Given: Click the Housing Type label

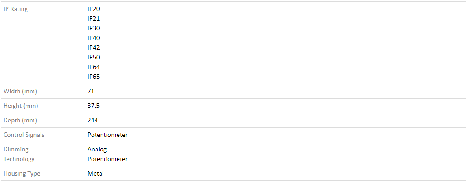Looking at the screenshot, I should 22,173.
